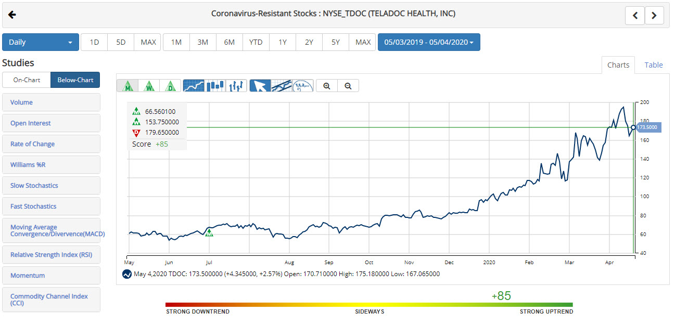Screen dimensions: 675x325
Task: Set chart range to 6M
Action: pos(230,42)
